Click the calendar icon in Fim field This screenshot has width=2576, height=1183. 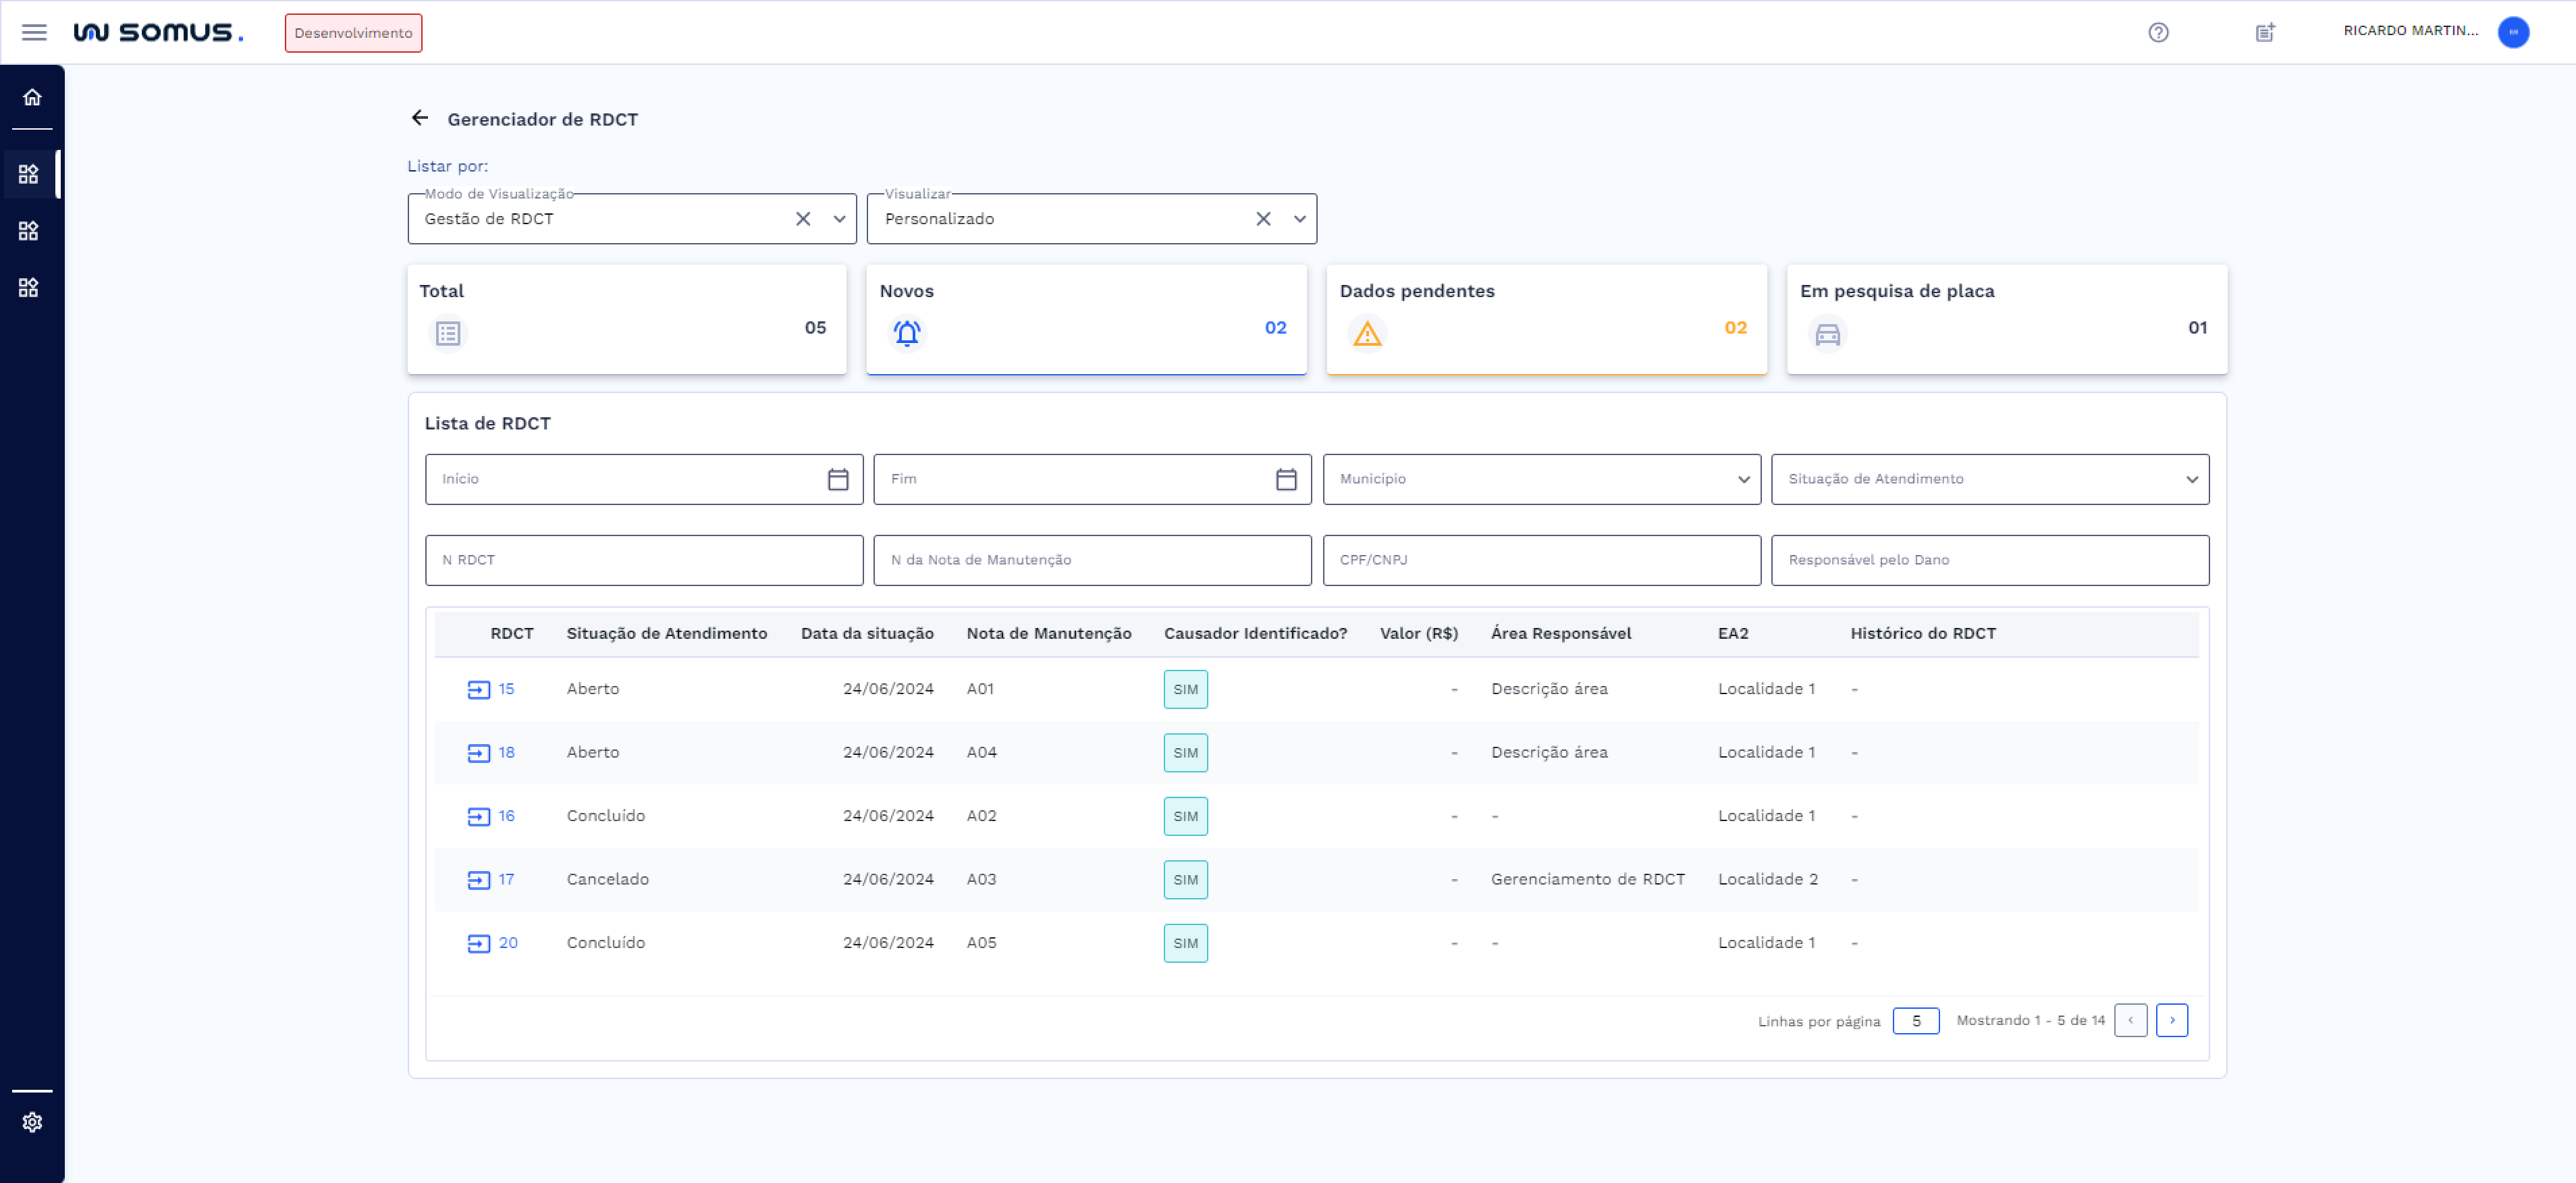pos(1286,479)
